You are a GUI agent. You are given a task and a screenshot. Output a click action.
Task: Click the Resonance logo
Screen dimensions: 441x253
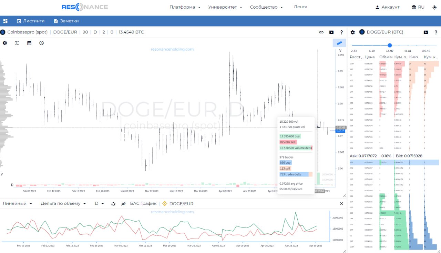(x=85, y=7)
